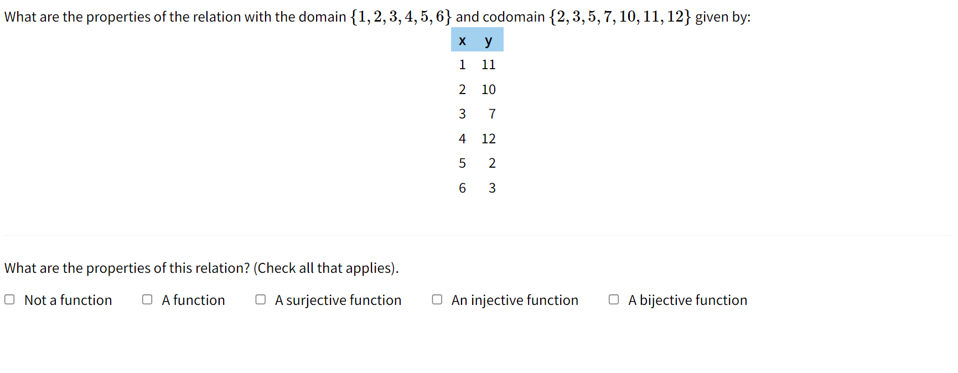Check the 'A bijective function' checkbox

[613, 299]
